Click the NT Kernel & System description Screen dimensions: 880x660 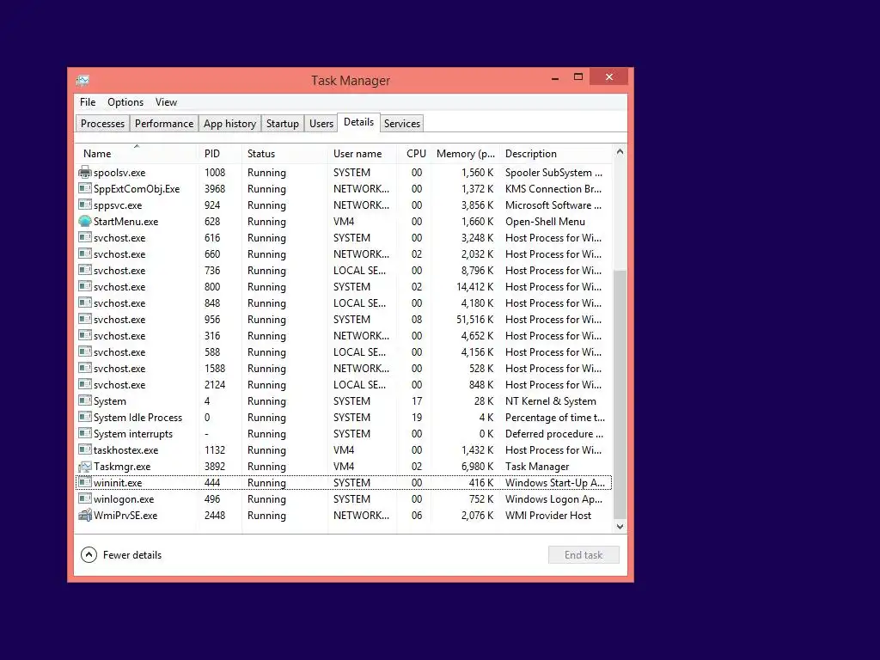pyautogui.click(x=551, y=401)
